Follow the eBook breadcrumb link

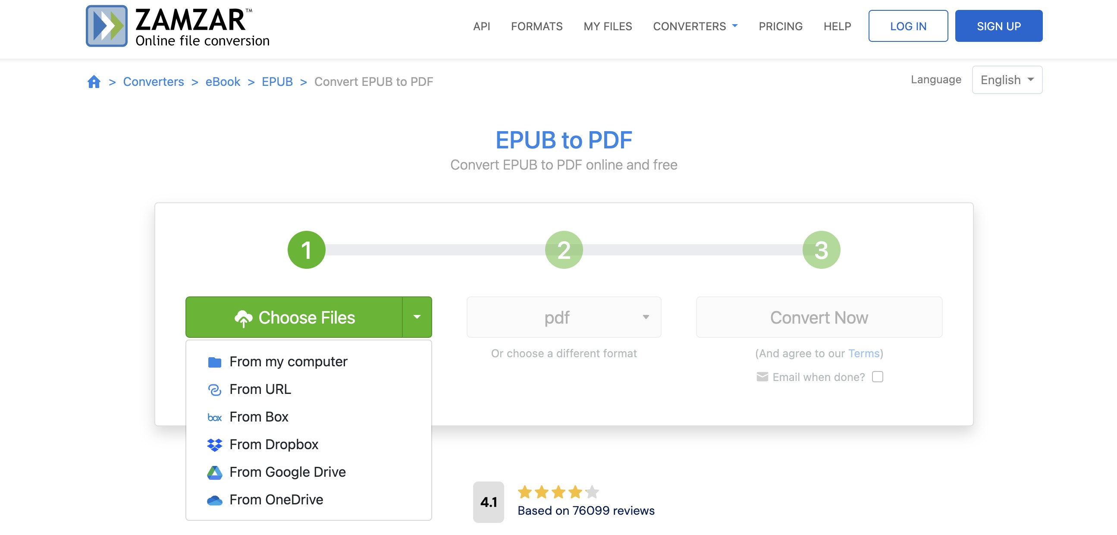pyautogui.click(x=223, y=82)
